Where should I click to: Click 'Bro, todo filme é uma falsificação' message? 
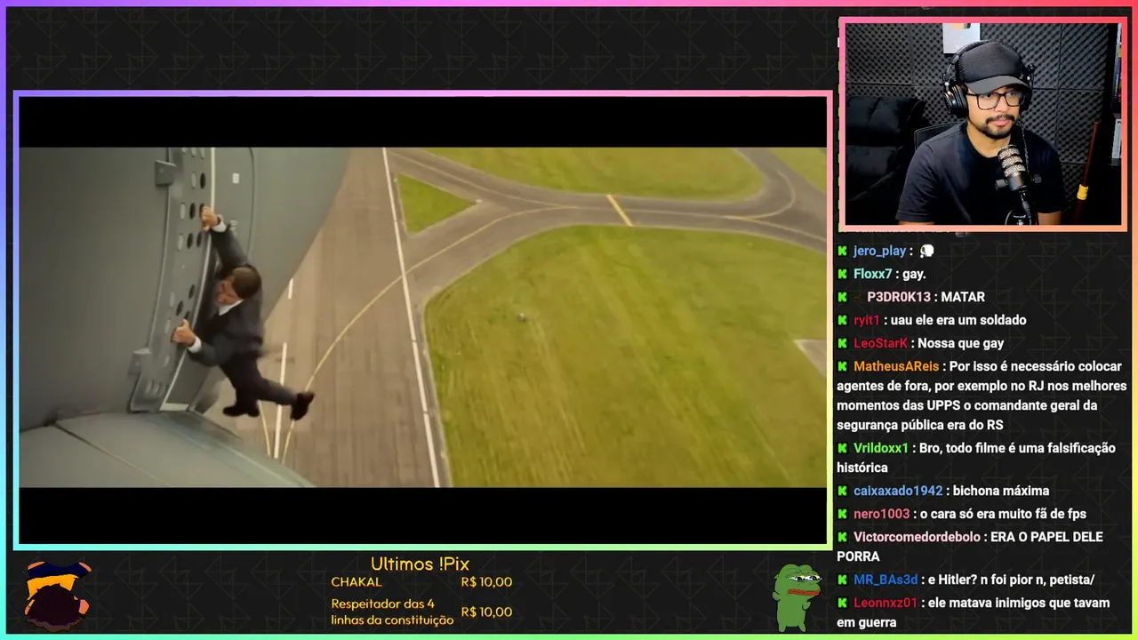1017,448
